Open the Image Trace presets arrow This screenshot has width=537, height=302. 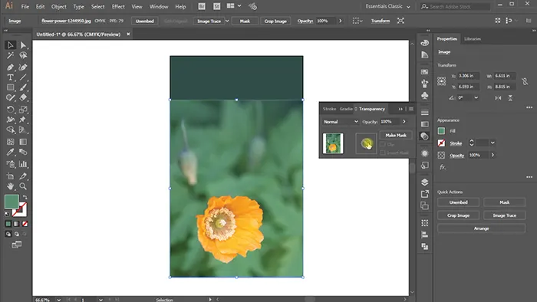[x=227, y=21]
